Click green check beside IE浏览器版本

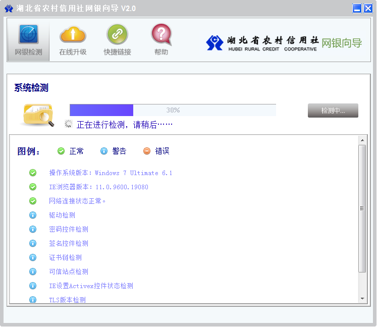33,187
